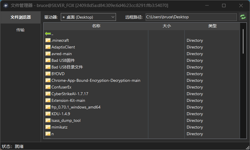Click the Extension-Kit-main folder icon

(48, 100)
